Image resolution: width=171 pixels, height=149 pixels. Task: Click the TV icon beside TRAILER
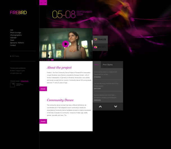(x=96, y=40)
